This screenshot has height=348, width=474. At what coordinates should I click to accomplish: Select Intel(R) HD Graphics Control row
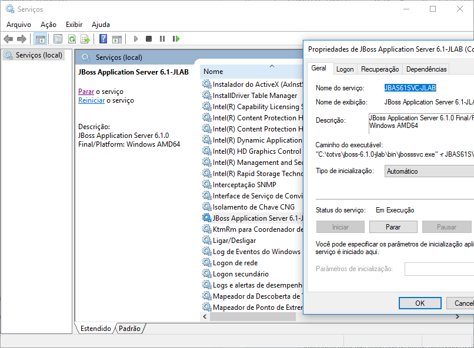(252, 151)
